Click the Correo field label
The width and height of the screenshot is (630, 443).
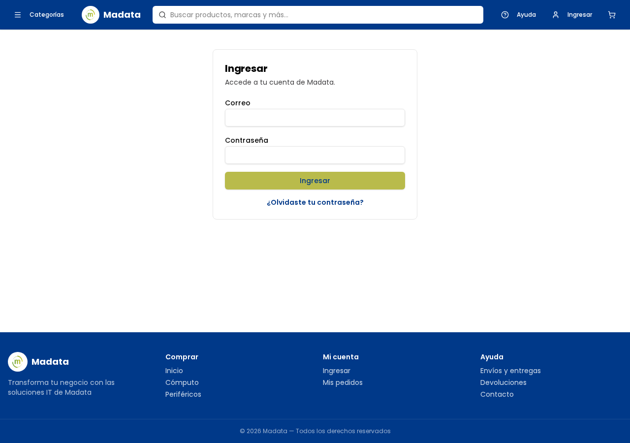[238, 103]
